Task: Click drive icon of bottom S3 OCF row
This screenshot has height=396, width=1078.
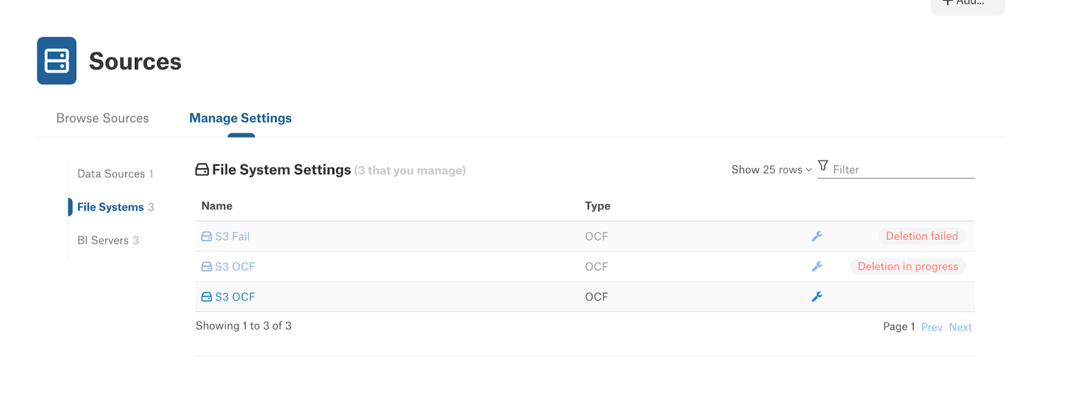Action: [x=207, y=297]
